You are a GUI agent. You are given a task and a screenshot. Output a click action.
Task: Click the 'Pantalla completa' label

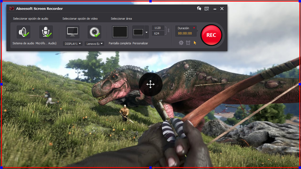click(120, 43)
